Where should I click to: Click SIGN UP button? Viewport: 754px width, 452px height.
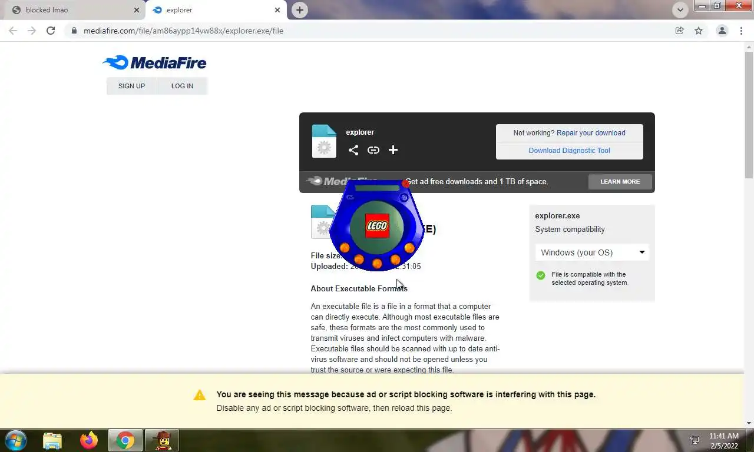pyautogui.click(x=131, y=86)
